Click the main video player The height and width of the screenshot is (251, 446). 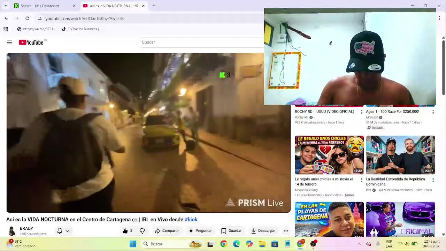[148, 133]
